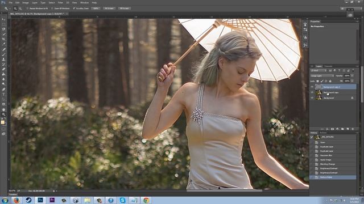The height and width of the screenshot is (204, 364).
Task: Close the open document tab
Action: pos(67,14)
